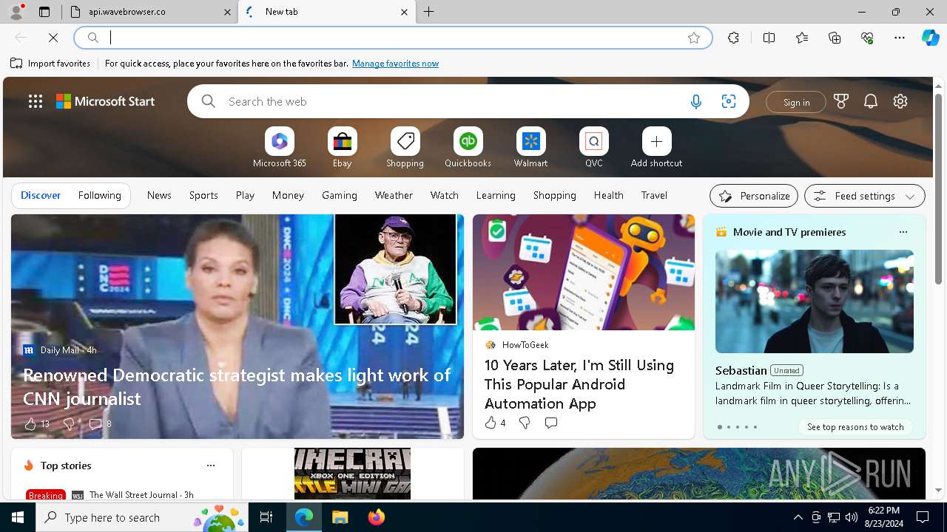
Task: Open the Microsoft Start app launcher grid
Action: pos(36,101)
